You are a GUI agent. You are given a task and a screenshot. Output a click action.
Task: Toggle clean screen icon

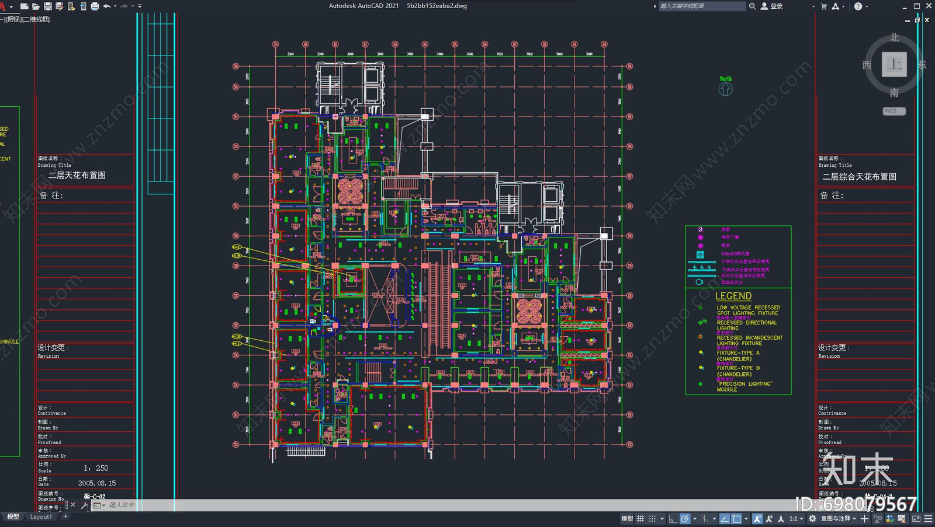[916, 518]
